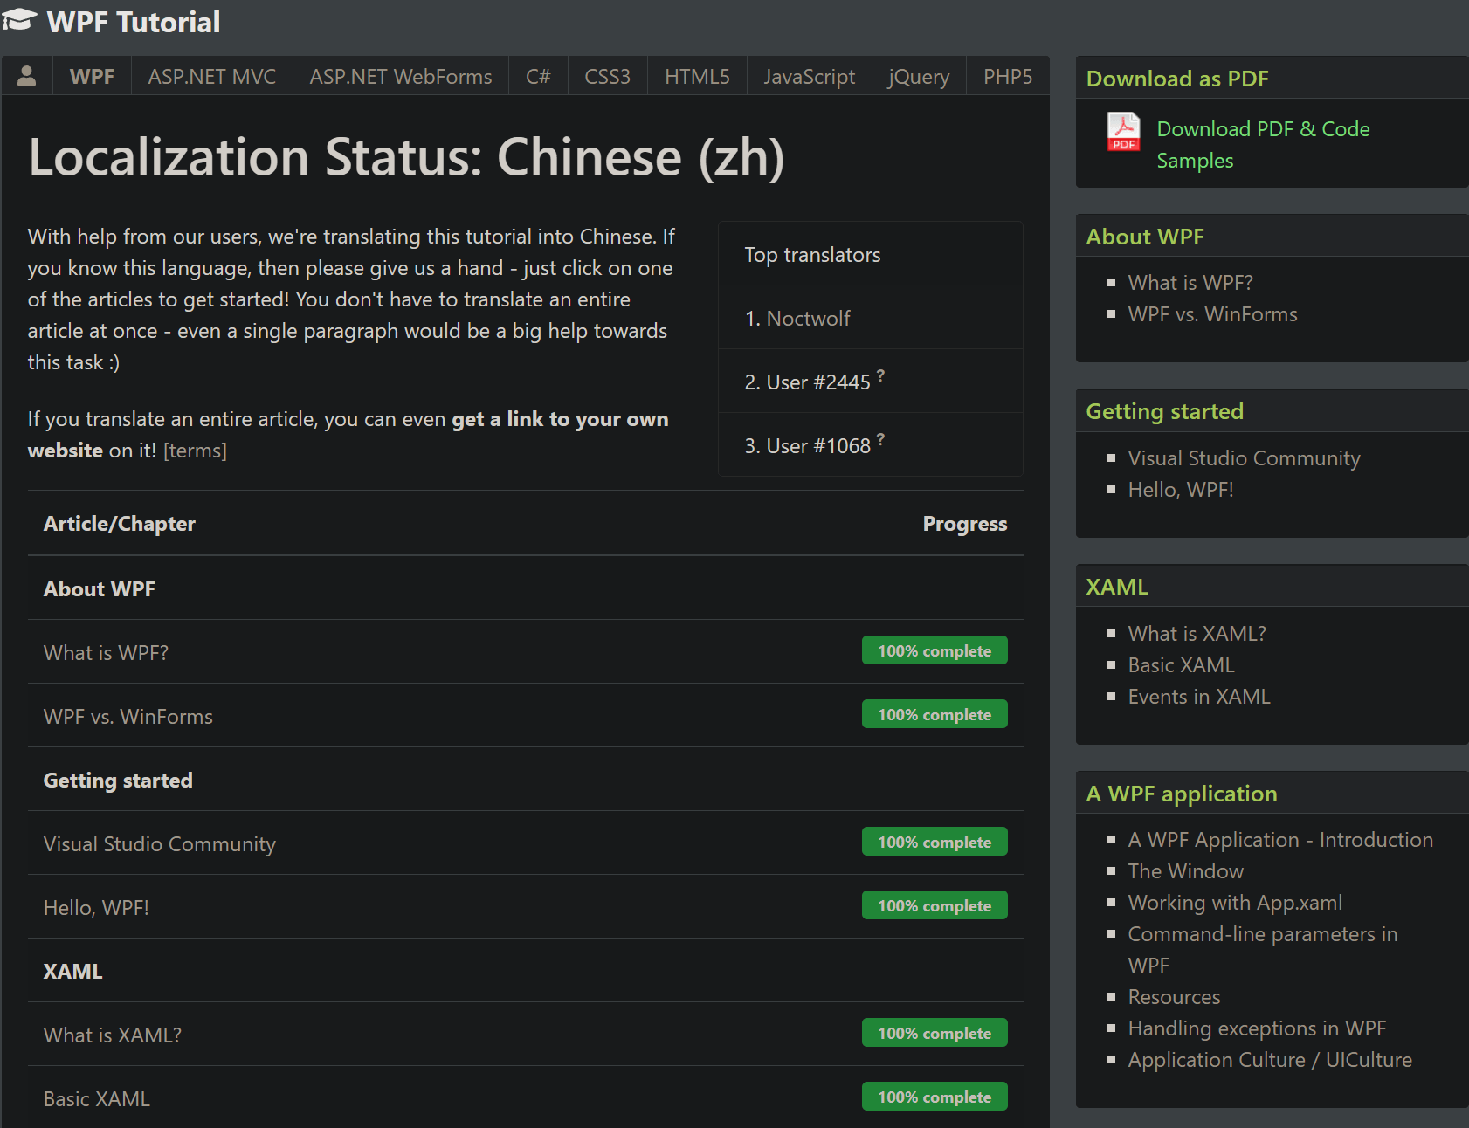Click the graduation cap logo icon

pyautogui.click(x=19, y=20)
